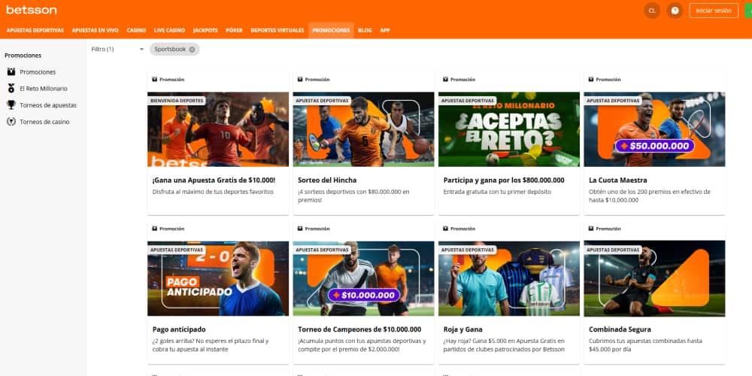Click the betsson logo
The width and height of the screenshot is (752, 376).
[x=31, y=10]
